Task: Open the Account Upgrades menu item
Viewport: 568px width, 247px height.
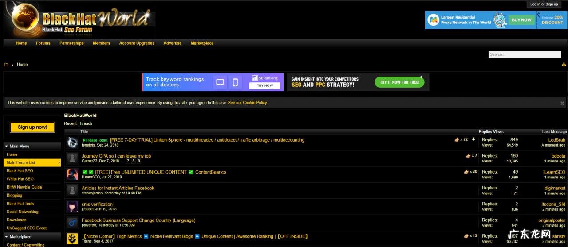Action: (137, 43)
